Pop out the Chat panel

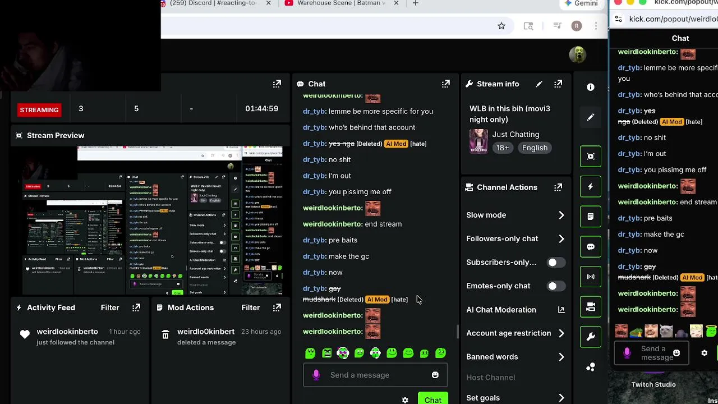445,84
